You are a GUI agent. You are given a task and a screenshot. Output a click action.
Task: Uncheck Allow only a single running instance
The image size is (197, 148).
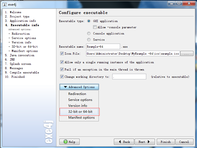[x=62, y=62]
